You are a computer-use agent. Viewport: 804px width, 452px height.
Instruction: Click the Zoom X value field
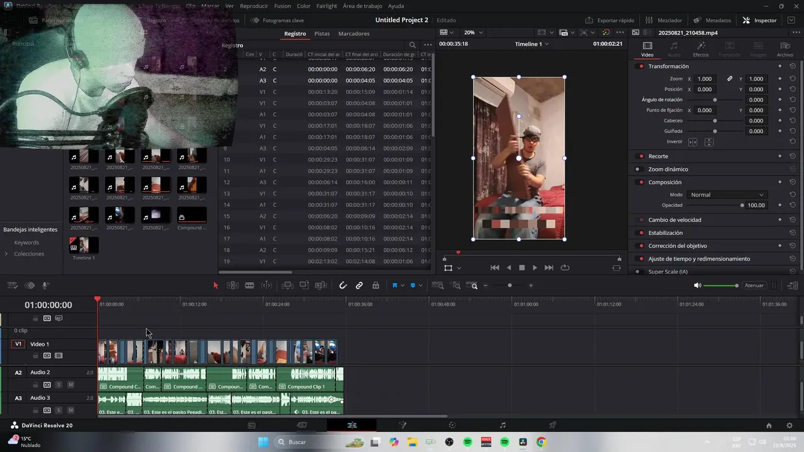coord(705,79)
